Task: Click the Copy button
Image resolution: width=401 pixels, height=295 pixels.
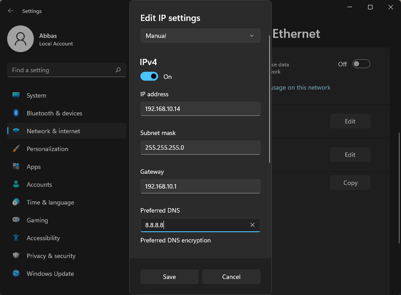Action: [x=350, y=183]
